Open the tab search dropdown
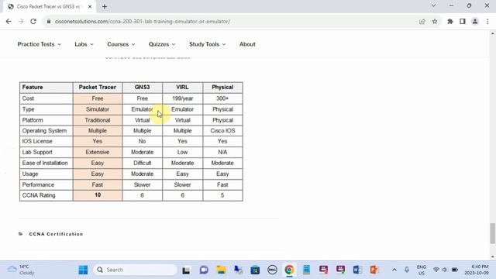This screenshot has width=496, height=279. pyautogui.click(x=434, y=5)
